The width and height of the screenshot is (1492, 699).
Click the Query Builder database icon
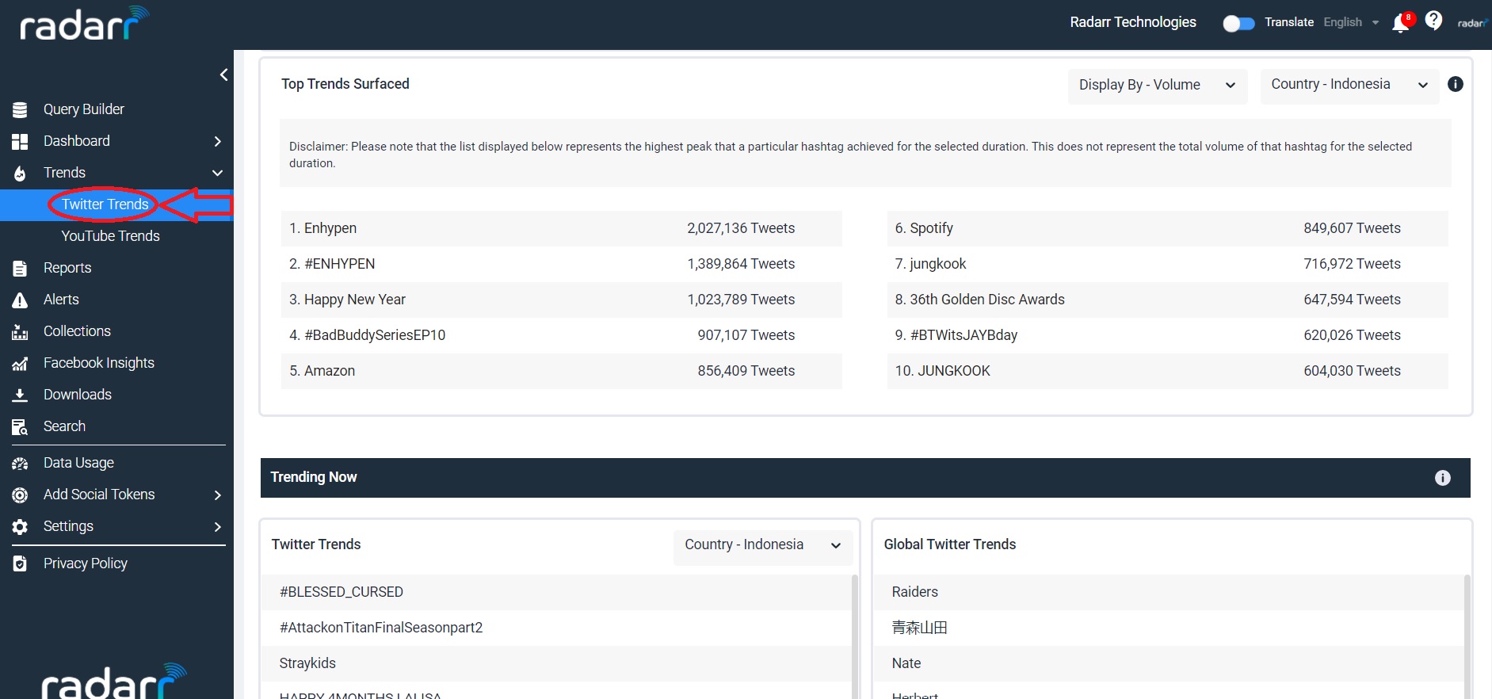click(20, 109)
